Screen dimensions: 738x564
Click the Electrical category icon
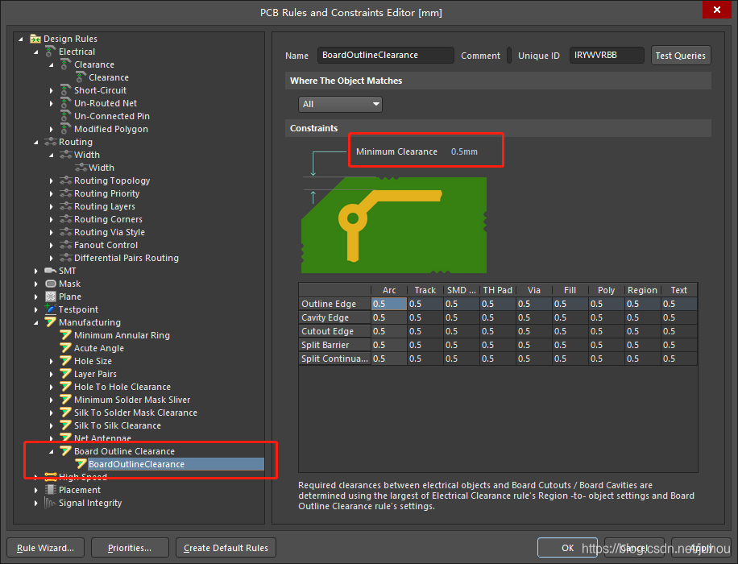pyautogui.click(x=51, y=52)
